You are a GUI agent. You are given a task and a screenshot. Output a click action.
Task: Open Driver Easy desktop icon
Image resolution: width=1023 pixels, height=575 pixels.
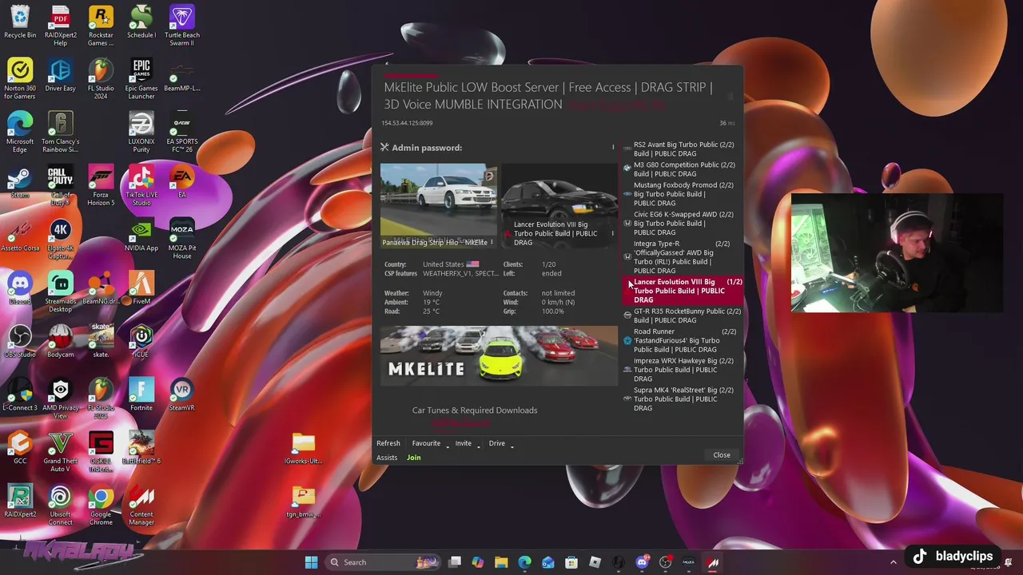coord(60,75)
